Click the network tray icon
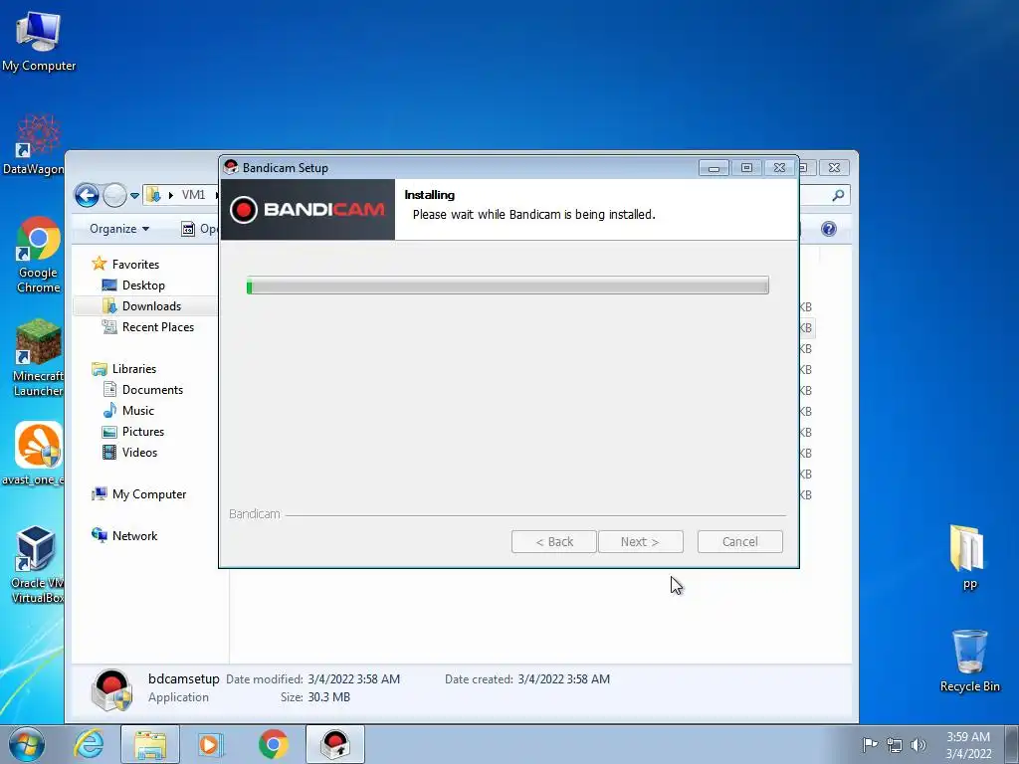 tap(895, 744)
